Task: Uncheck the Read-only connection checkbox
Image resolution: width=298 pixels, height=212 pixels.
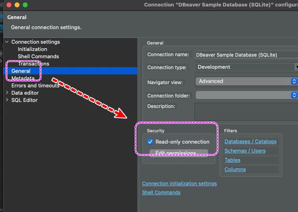Action: click(150, 142)
